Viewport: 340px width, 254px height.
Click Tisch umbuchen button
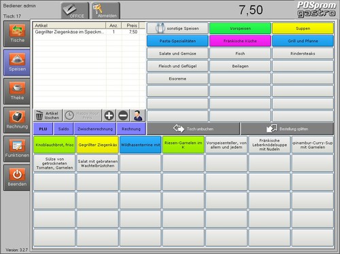[193, 129]
